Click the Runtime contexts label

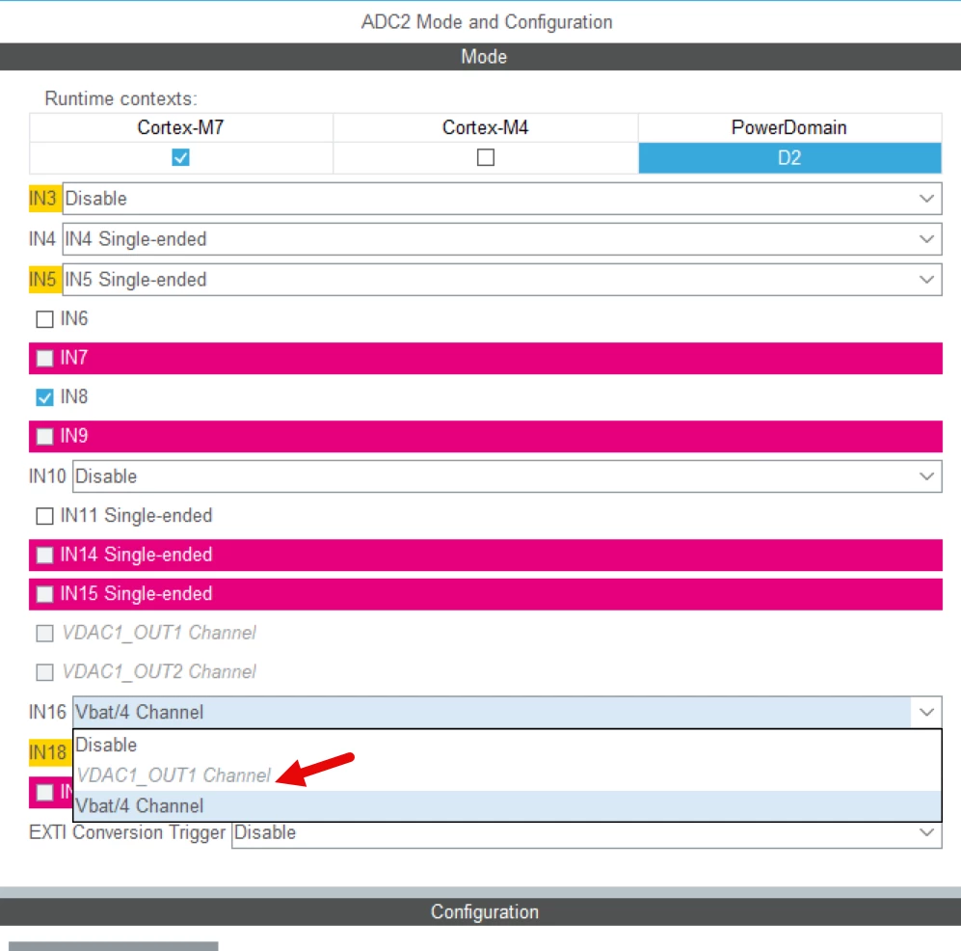pyautogui.click(x=120, y=98)
